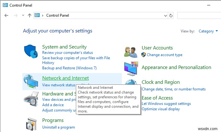221x132 pixels.
Task: Open Backup and Restore (Windows 7)
Action: (69, 68)
